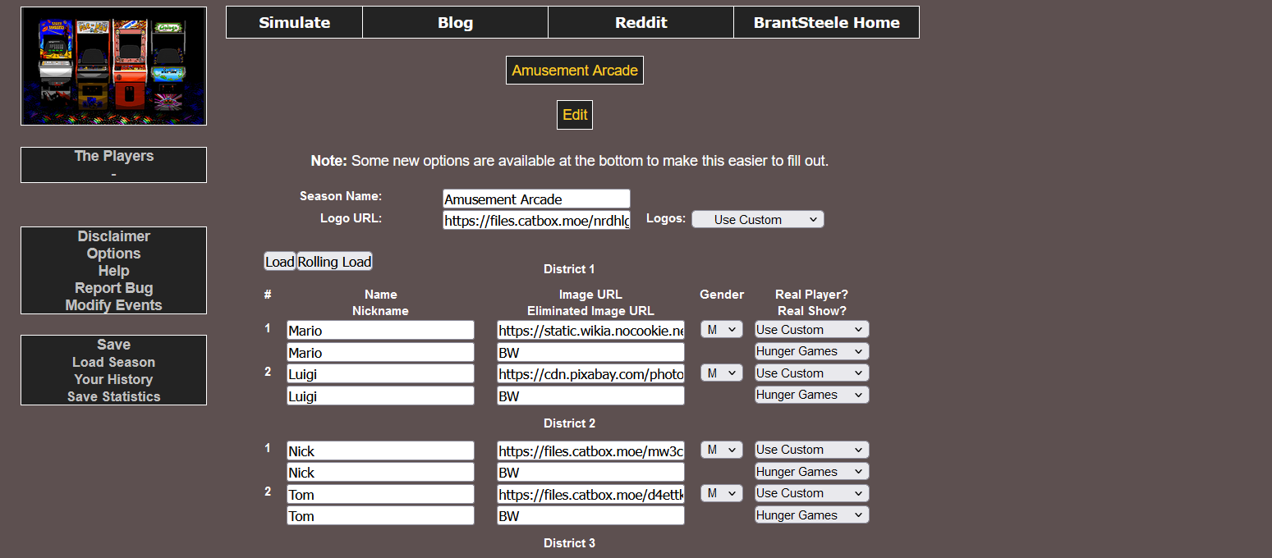The image size is (1272, 558).
Task: Open the Logos Use Custom dropdown
Action: point(757,219)
